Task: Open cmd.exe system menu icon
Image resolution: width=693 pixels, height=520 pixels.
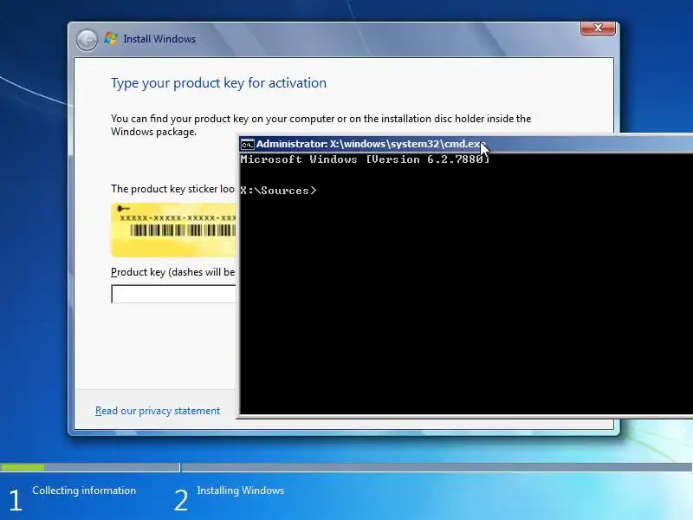Action: [247, 144]
